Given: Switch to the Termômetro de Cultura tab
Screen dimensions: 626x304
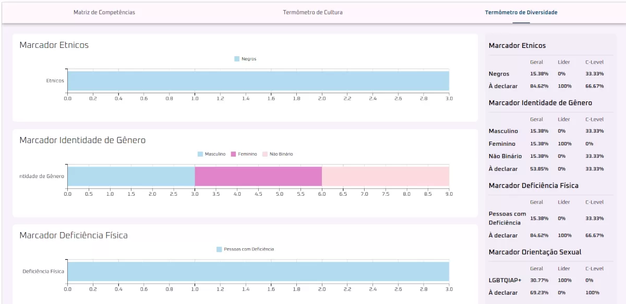Looking at the screenshot, I should pyautogui.click(x=312, y=12).
